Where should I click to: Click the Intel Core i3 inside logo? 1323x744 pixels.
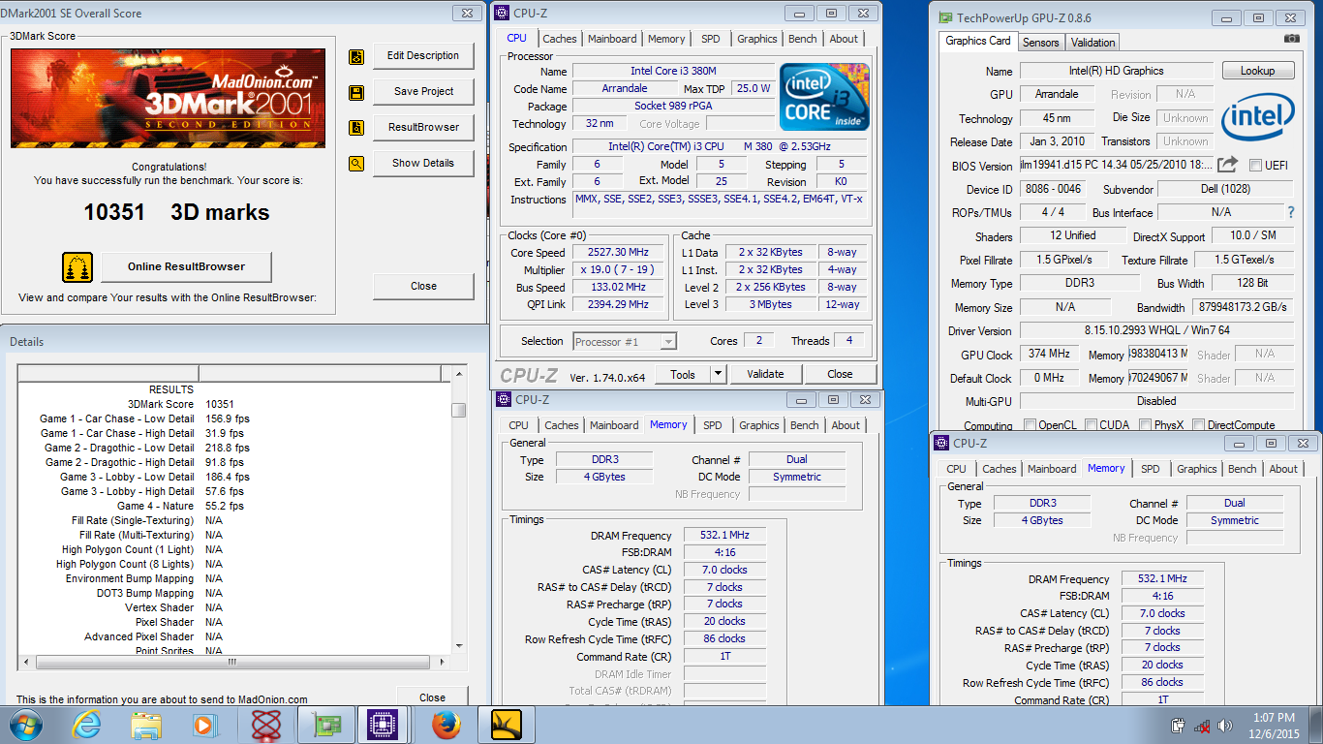(x=825, y=97)
